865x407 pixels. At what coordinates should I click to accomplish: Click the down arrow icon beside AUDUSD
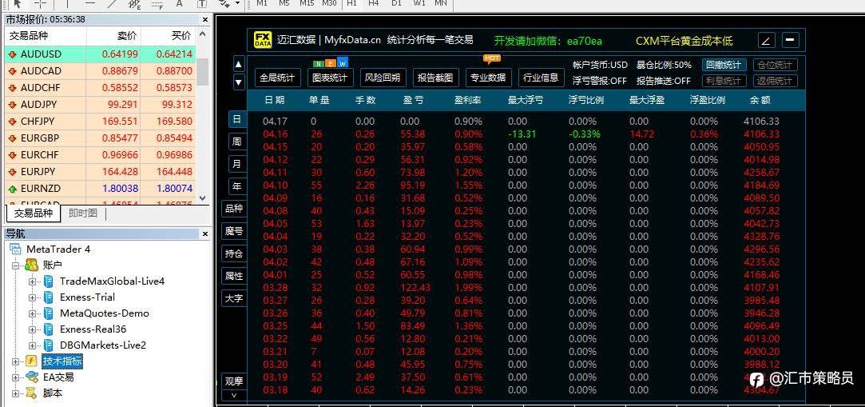13,54
